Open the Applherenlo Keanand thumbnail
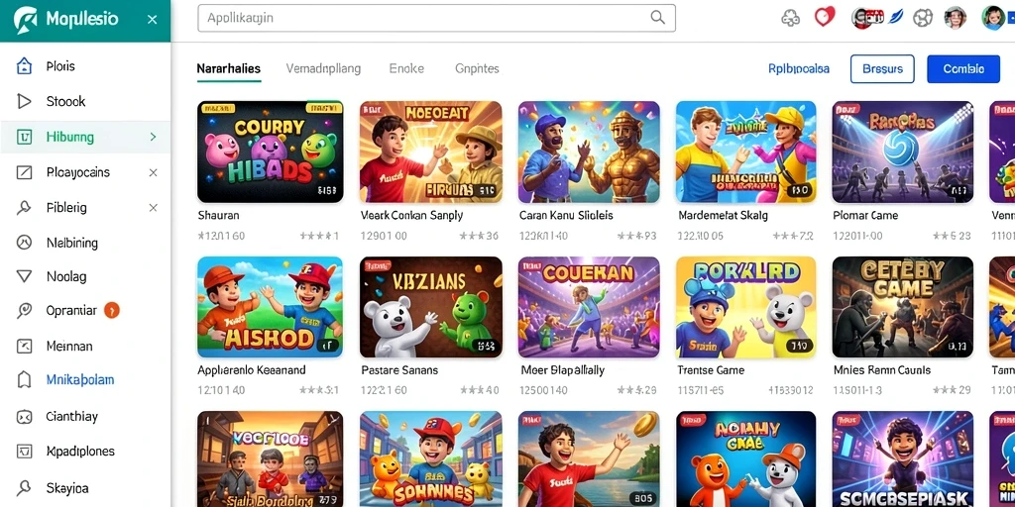 [270, 307]
